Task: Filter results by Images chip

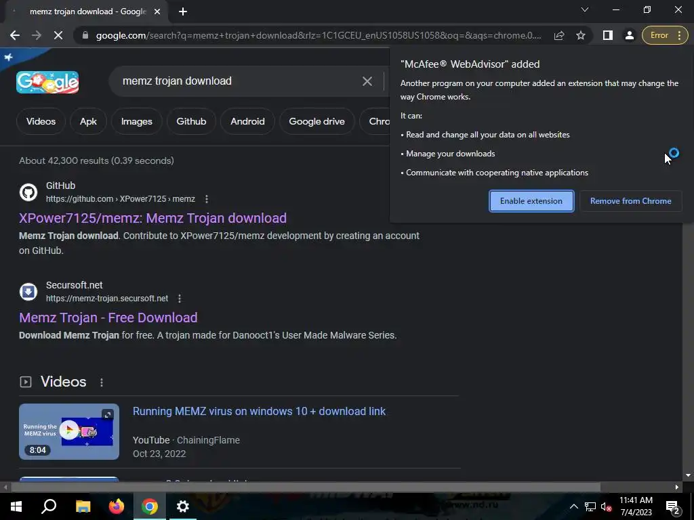Action: pos(136,121)
